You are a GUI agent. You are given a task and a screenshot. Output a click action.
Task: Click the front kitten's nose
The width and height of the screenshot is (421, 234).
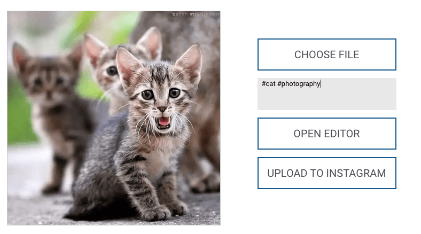point(162,109)
